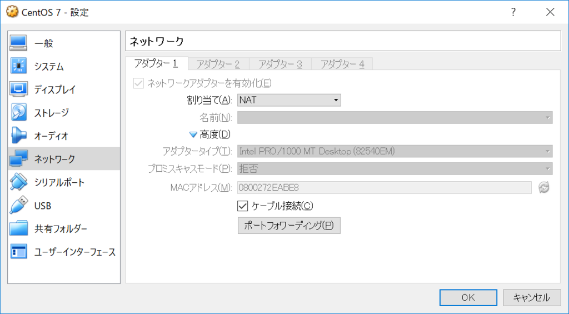Close the settings dialog window

pyautogui.click(x=550, y=12)
